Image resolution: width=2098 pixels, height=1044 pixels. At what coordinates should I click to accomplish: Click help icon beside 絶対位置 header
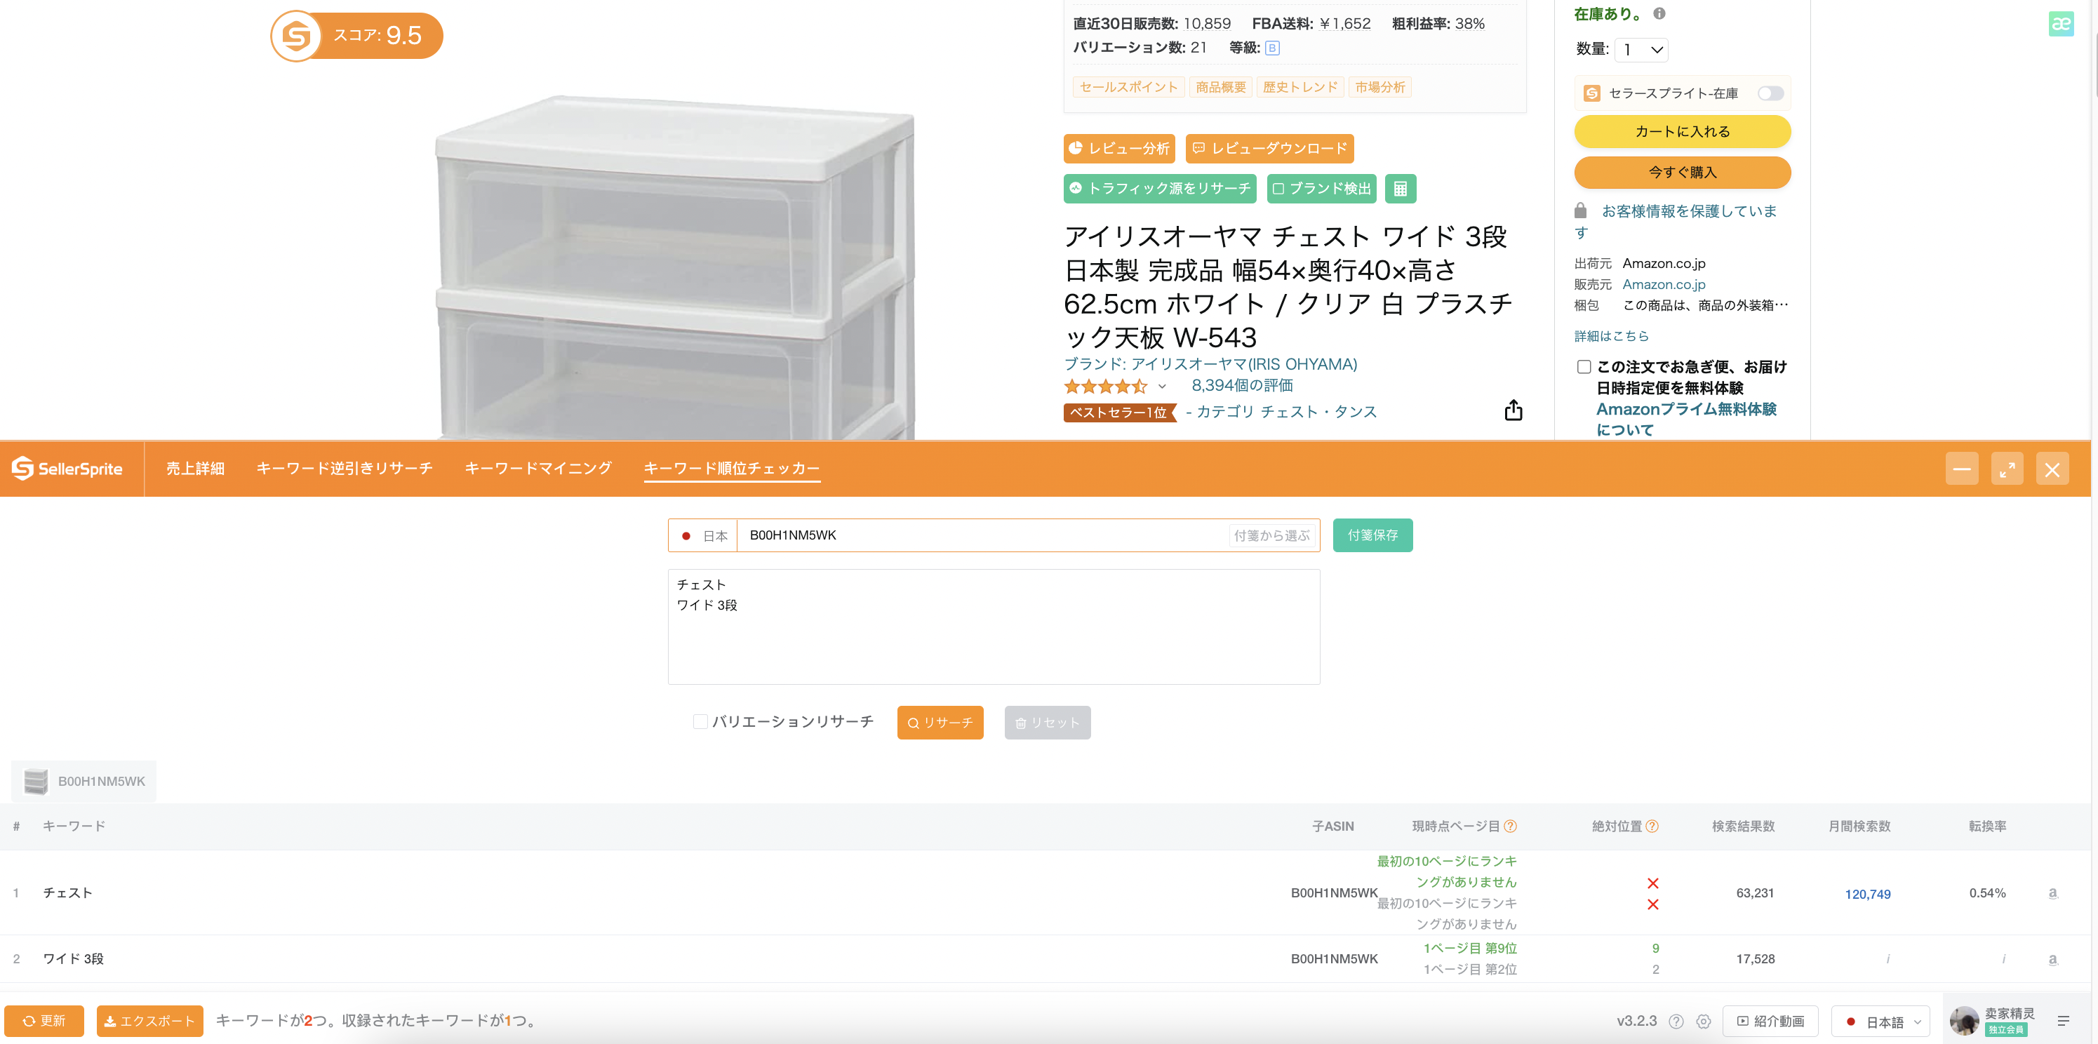pyautogui.click(x=1652, y=826)
